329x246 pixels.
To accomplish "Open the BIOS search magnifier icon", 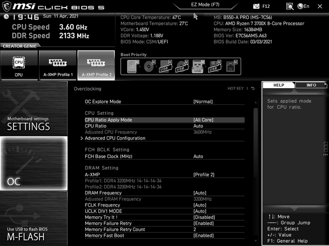I will pyautogui.click(x=290, y=6).
